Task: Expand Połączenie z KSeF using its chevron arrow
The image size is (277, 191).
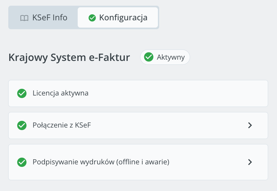Action: click(x=250, y=125)
